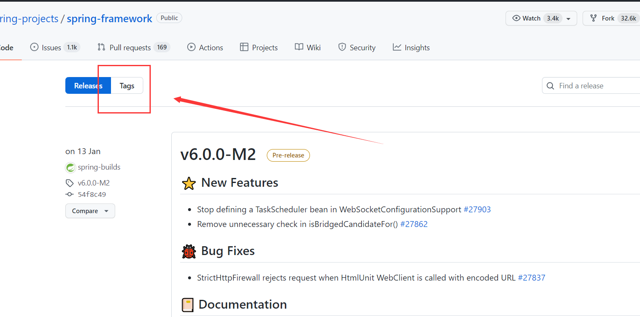The width and height of the screenshot is (640, 317).
Task: Open the spring-builds user profile
Action: (99, 167)
